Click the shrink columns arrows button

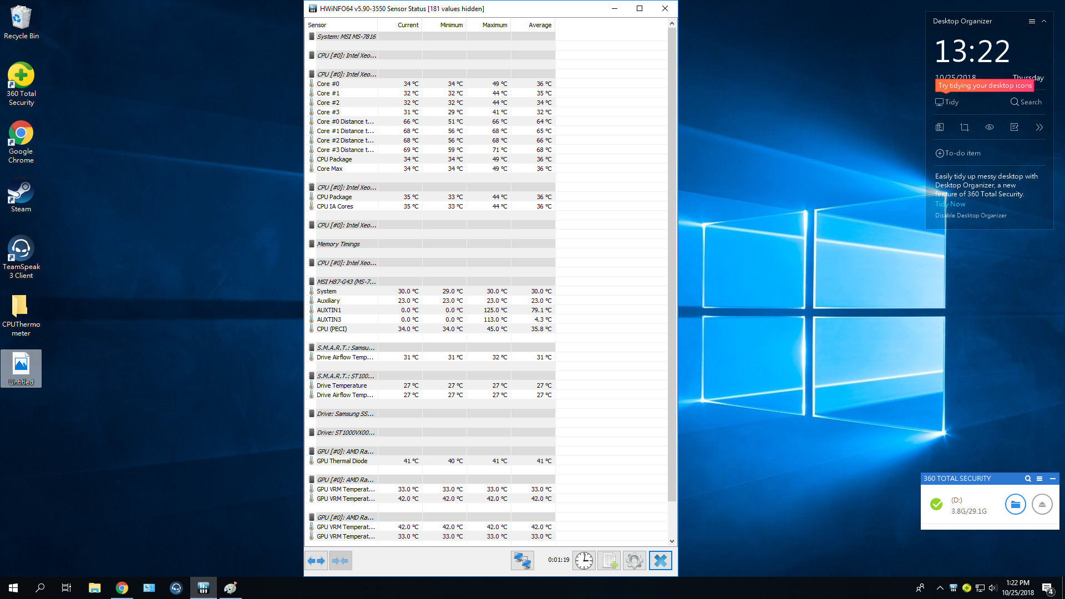pos(340,561)
